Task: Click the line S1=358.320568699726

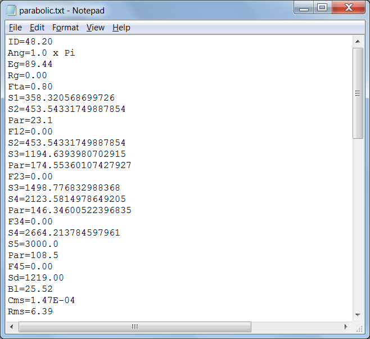Action: (61, 98)
